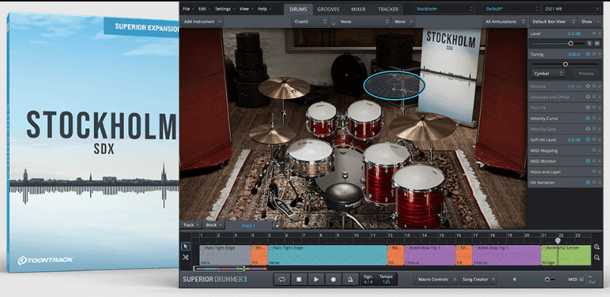The width and height of the screenshot is (610, 297).
Task: Select the ride cymbal on the right
Action: pyautogui.click(x=422, y=126)
